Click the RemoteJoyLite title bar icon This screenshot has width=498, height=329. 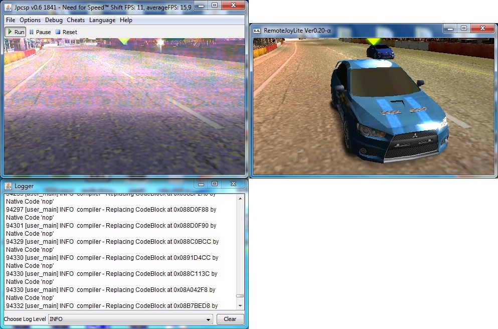click(257, 30)
